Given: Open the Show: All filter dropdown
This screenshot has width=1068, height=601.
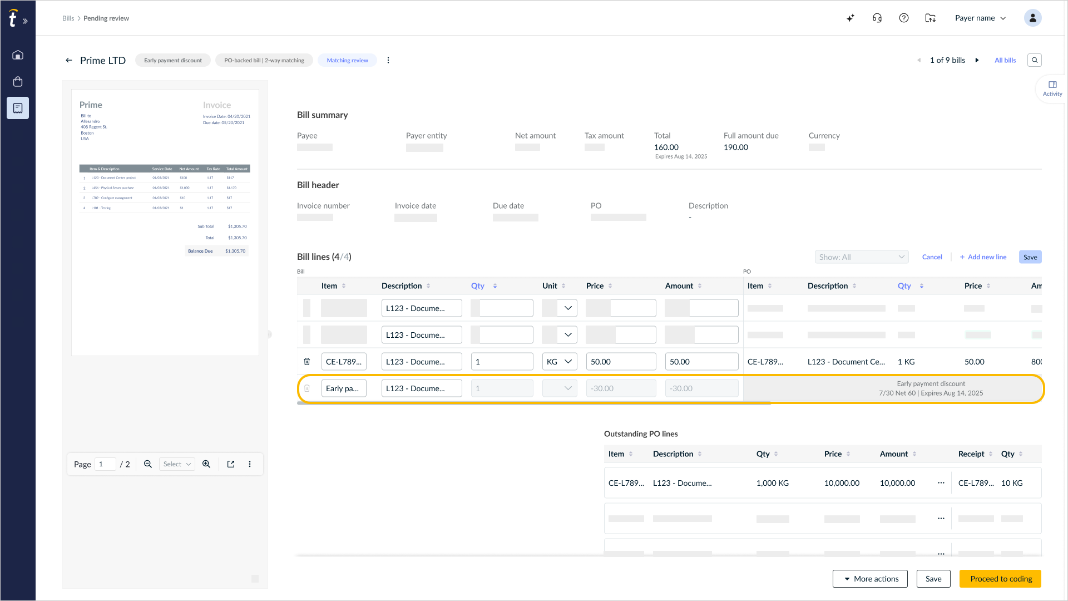Looking at the screenshot, I should (862, 257).
